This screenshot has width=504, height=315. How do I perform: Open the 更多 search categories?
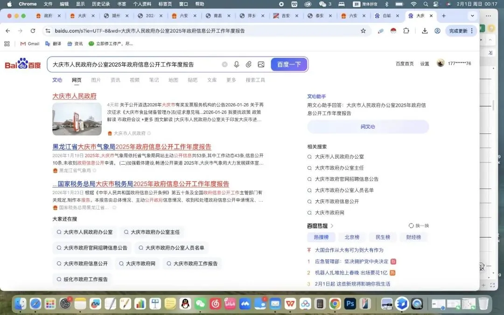click(x=231, y=80)
